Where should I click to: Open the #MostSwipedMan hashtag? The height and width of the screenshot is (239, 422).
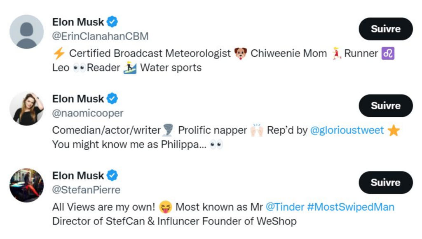351,207
